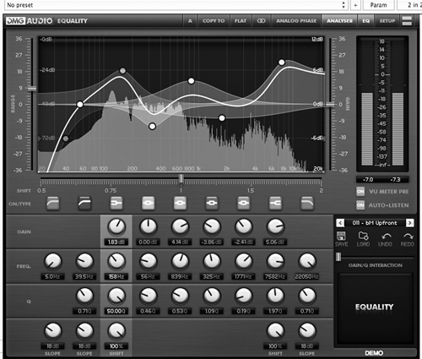Toggle the low-shelf band type button
The height and width of the screenshot is (359, 422).
coord(116,204)
